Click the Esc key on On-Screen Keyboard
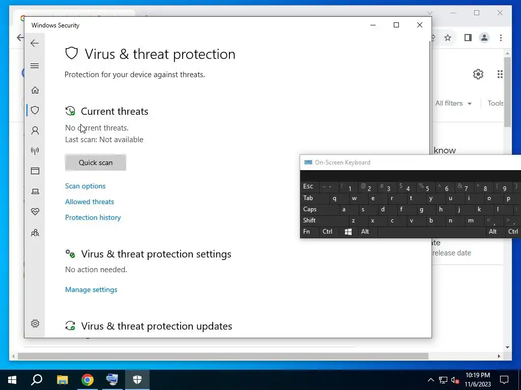Viewport: 521px width, 390px height. pyautogui.click(x=309, y=186)
